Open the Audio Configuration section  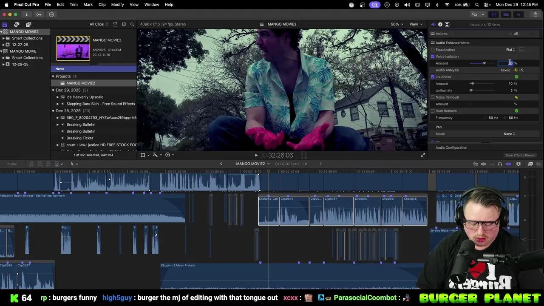pyautogui.click(x=451, y=147)
